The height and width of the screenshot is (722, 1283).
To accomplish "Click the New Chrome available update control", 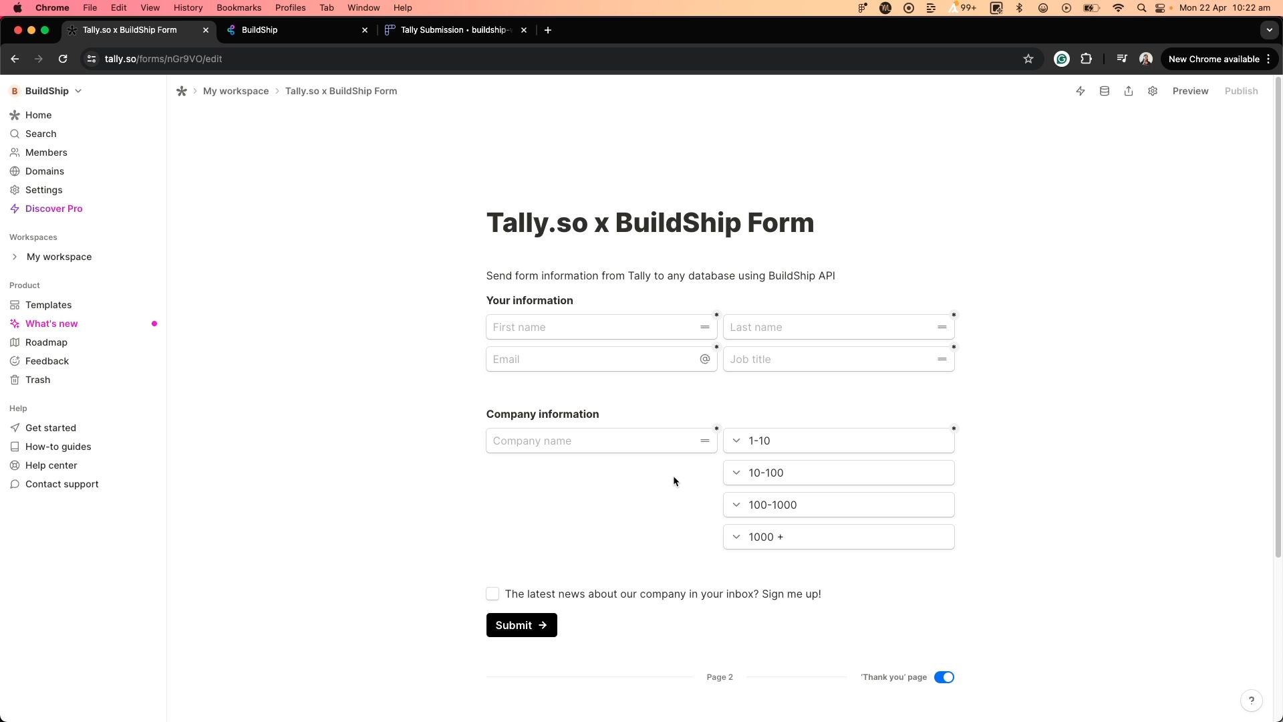I will coord(1214,59).
